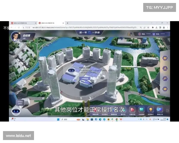This screenshot has height=143, width=179.
Task: Collapse the bottom toolbar with the arrow icon
Action: click(x=167, y=111)
